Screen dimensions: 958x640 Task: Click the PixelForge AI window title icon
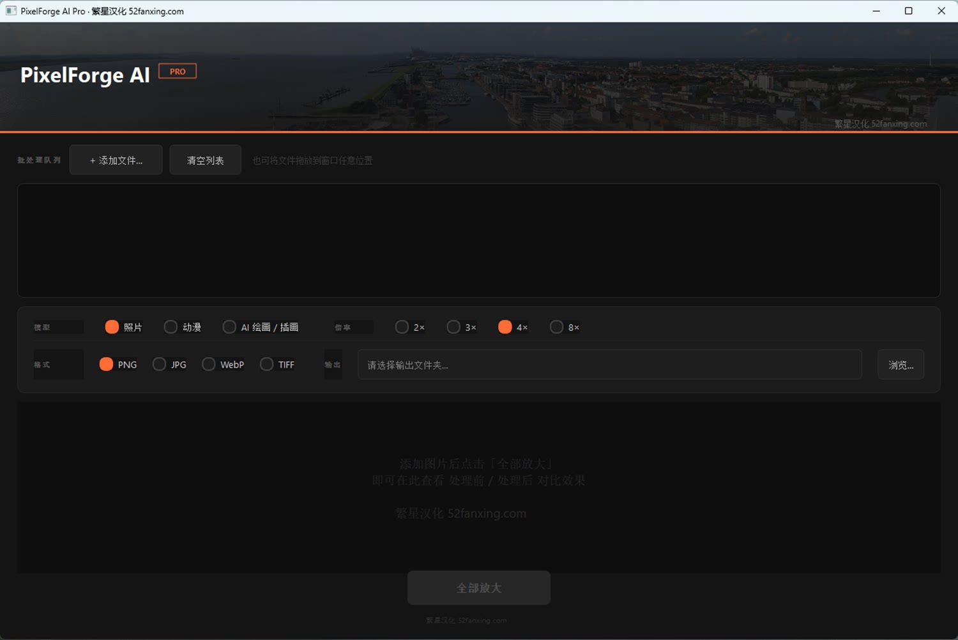[x=11, y=11]
